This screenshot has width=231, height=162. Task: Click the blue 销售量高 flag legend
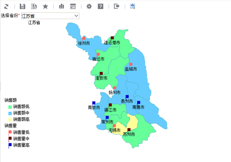tap(10, 145)
